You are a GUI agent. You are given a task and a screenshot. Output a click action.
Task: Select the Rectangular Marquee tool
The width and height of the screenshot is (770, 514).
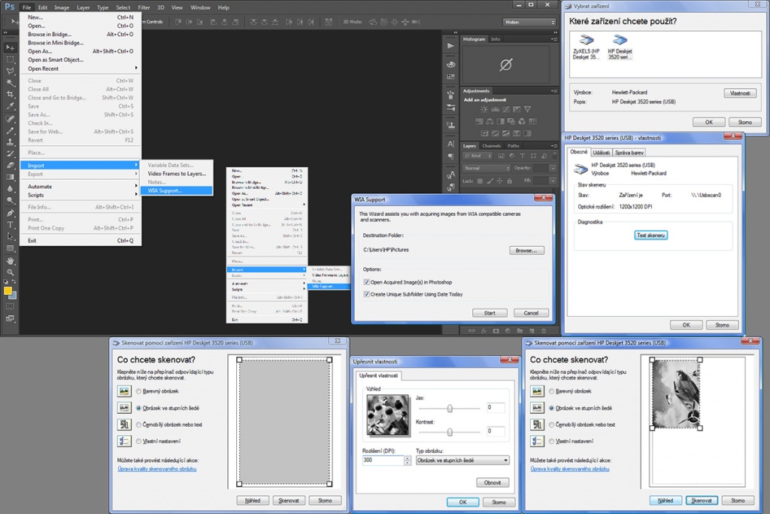(10, 59)
